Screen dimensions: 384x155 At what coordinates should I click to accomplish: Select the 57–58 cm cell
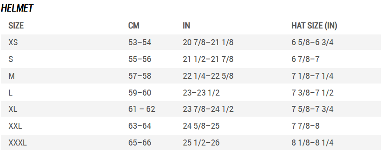click(140, 76)
